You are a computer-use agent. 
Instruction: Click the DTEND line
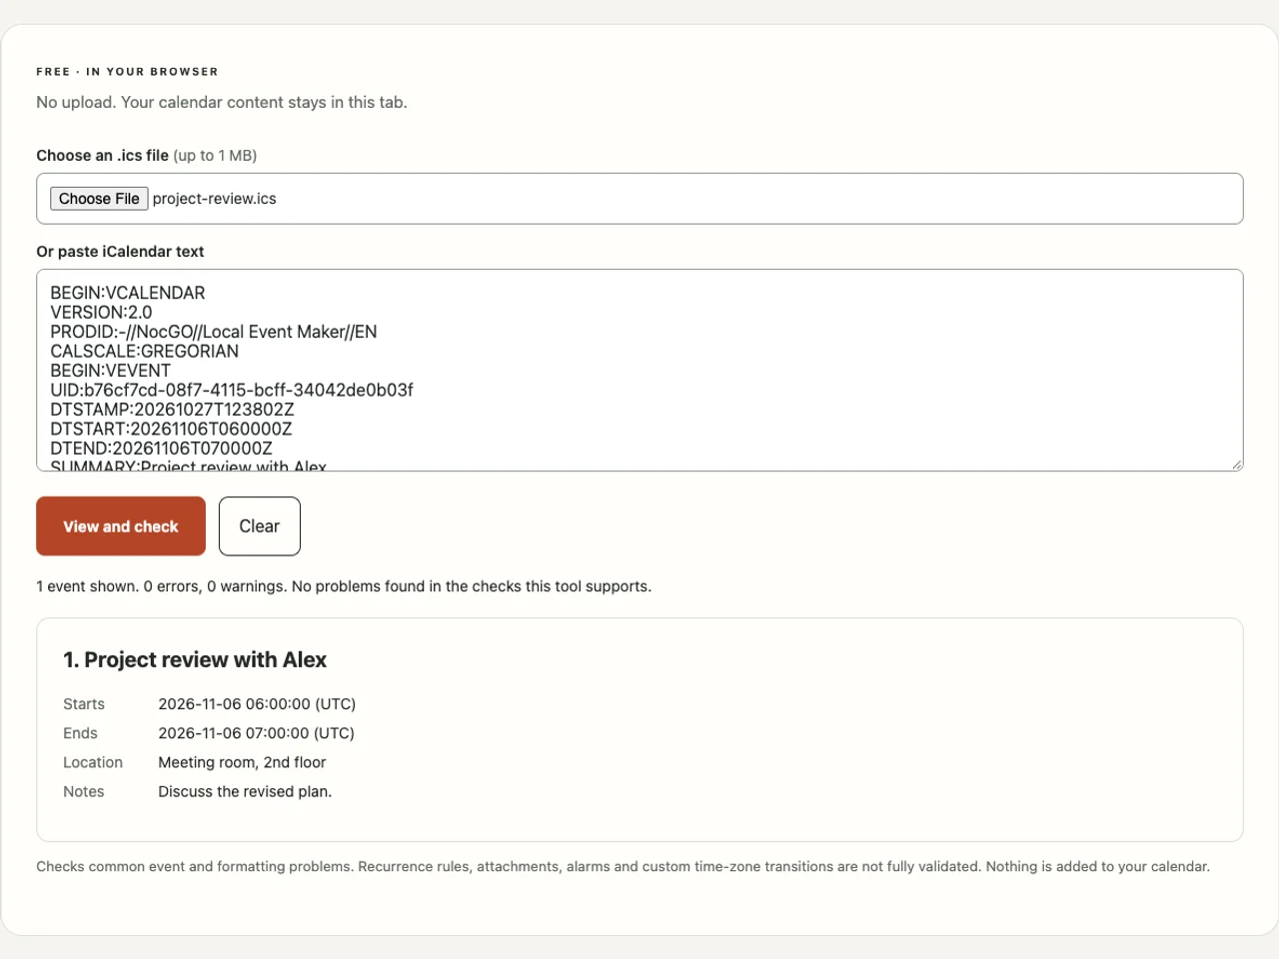(x=161, y=449)
